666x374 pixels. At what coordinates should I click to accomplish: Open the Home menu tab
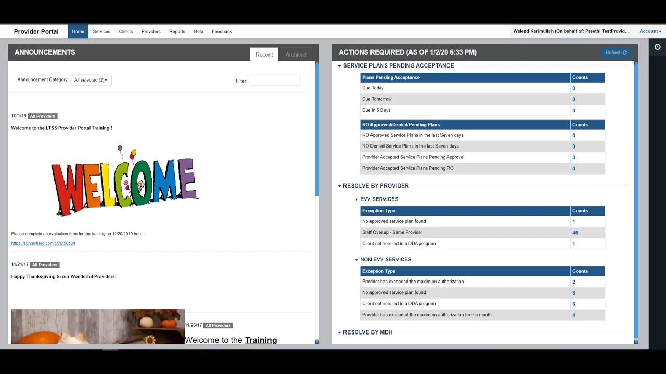click(x=78, y=32)
